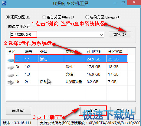
Task: Click the 类型 column header
Action: coord(44,52)
